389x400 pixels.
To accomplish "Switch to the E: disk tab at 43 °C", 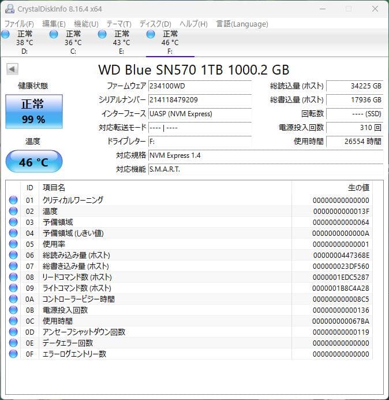I will [x=122, y=42].
